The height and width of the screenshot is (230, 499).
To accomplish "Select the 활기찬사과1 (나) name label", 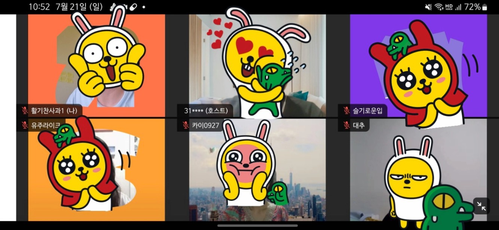I will coord(54,111).
